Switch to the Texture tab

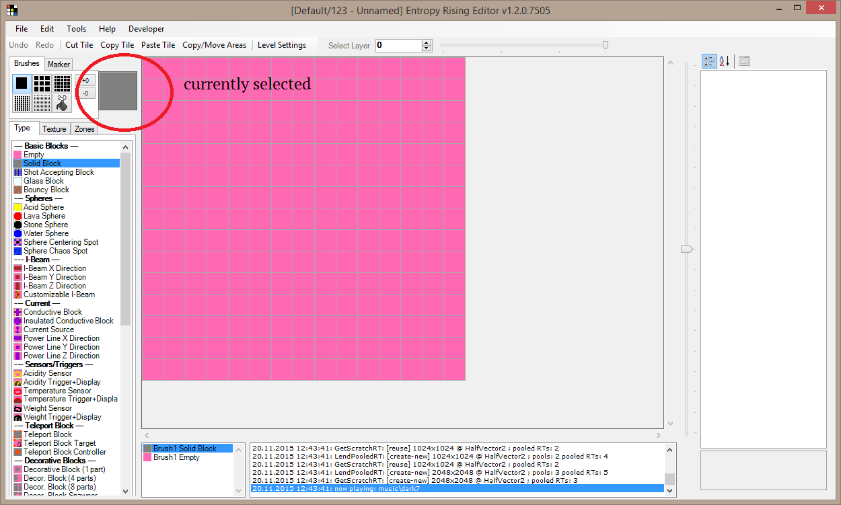coord(54,129)
